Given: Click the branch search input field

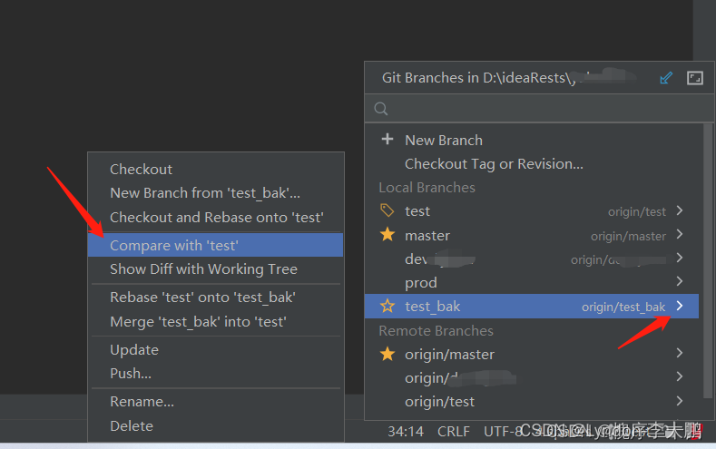Looking at the screenshot, I should (539, 109).
